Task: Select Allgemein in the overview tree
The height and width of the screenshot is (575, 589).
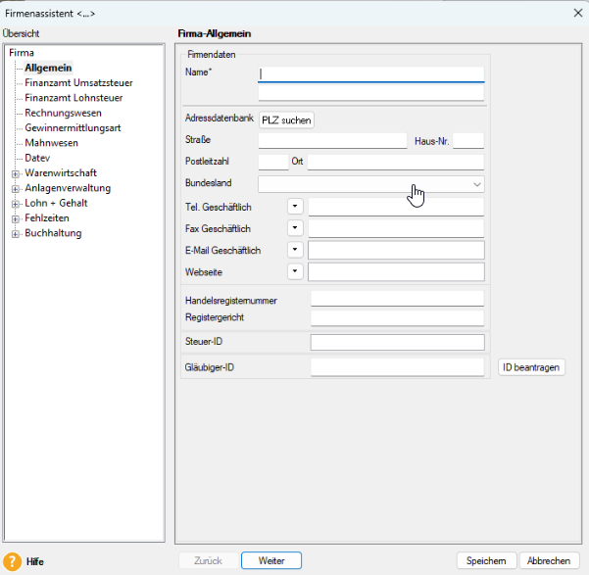Action: 48,68
